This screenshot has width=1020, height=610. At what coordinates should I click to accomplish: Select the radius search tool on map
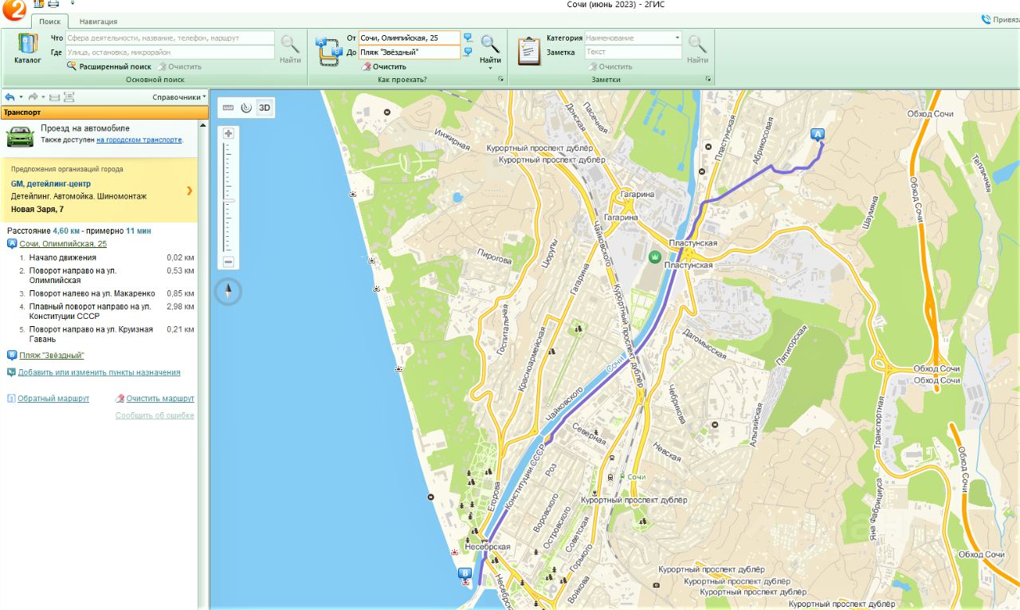point(246,108)
